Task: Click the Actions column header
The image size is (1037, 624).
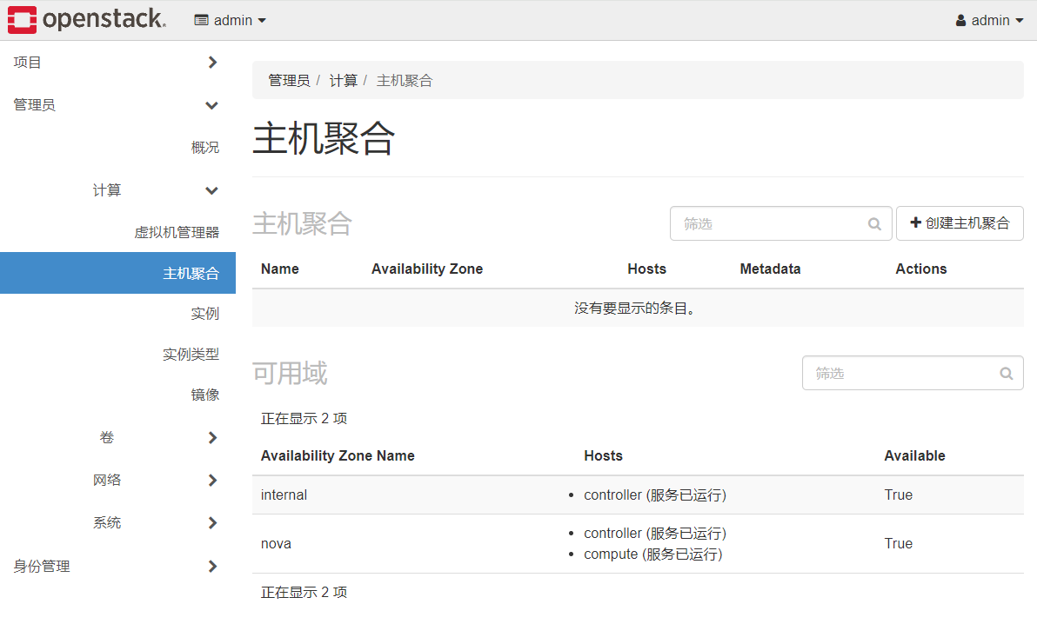Action: (921, 269)
